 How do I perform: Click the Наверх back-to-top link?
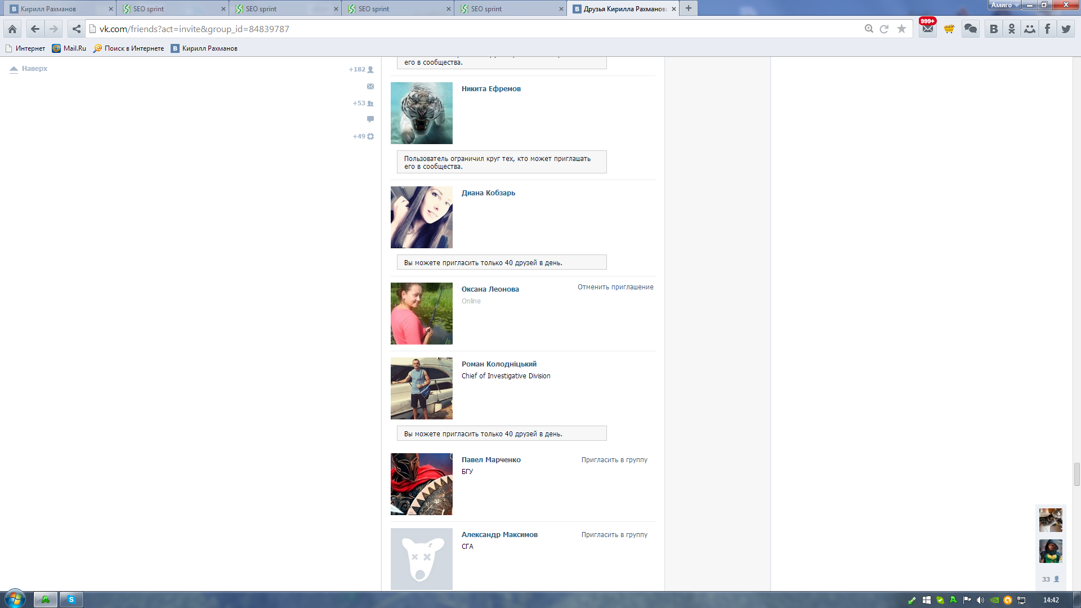tap(29, 69)
